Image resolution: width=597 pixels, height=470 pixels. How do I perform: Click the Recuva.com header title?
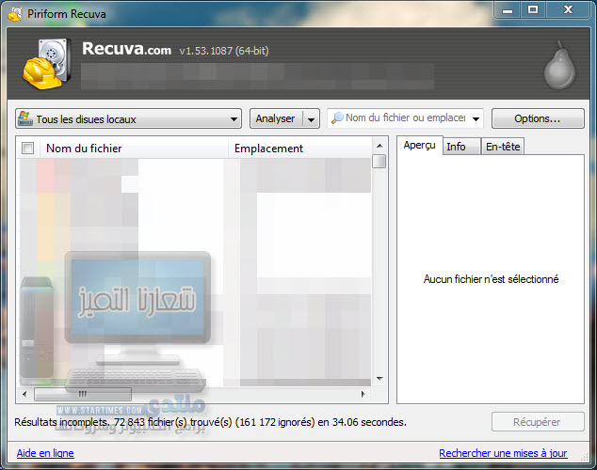(126, 49)
